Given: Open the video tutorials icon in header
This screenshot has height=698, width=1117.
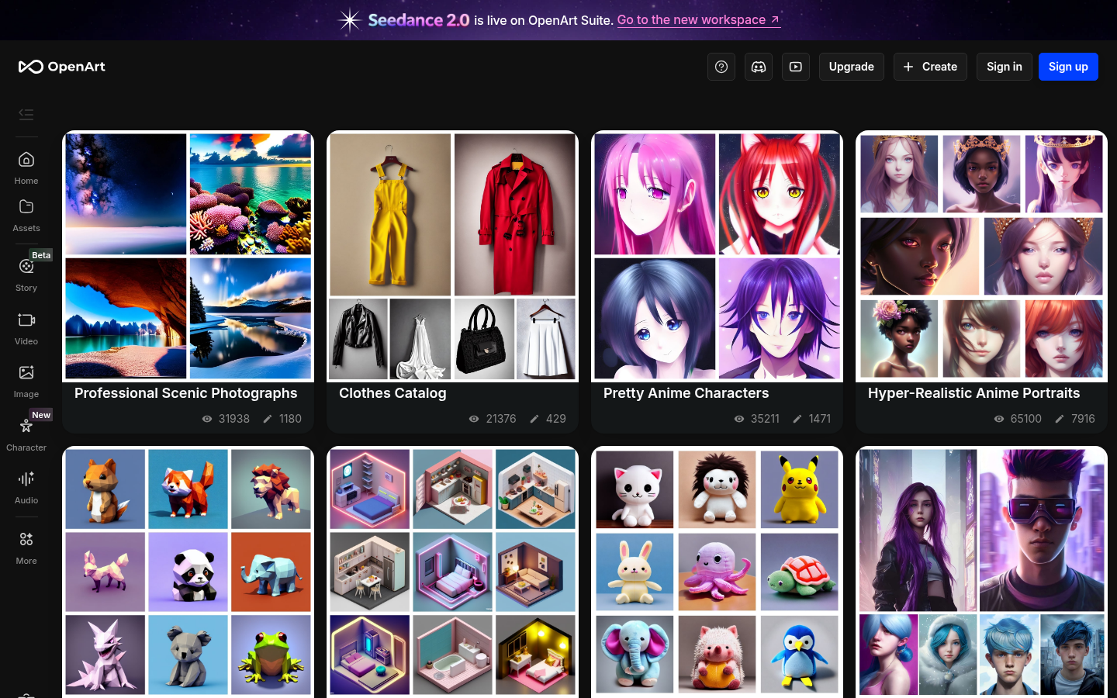Looking at the screenshot, I should (796, 67).
